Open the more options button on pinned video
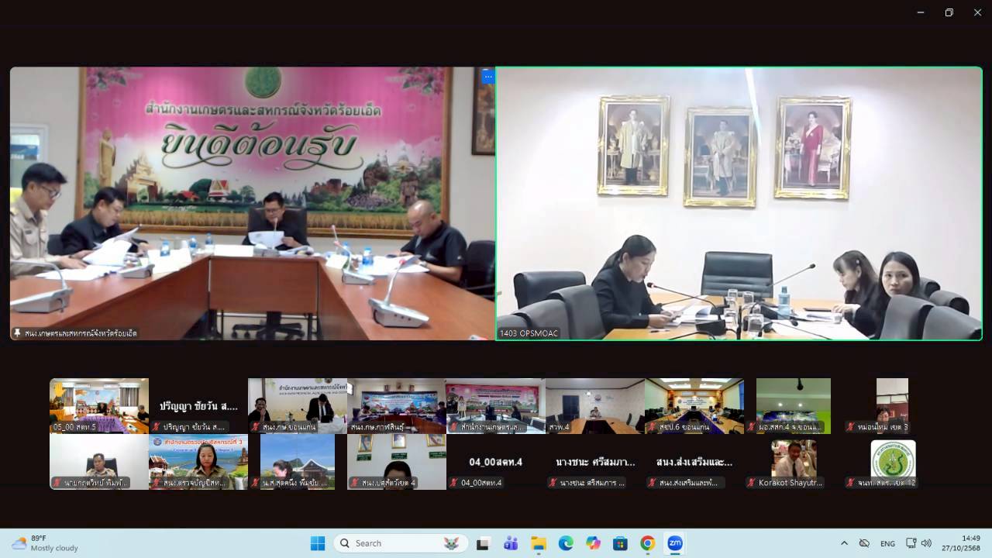Viewport: 992px width, 558px height. coord(487,76)
